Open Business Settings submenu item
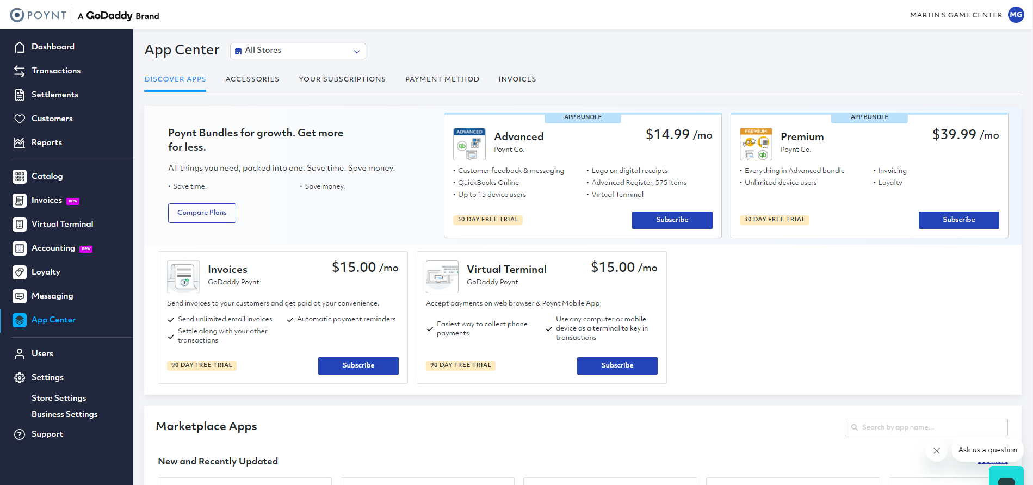This screenshot has width=1033, height=485. [x=65, y=414]
